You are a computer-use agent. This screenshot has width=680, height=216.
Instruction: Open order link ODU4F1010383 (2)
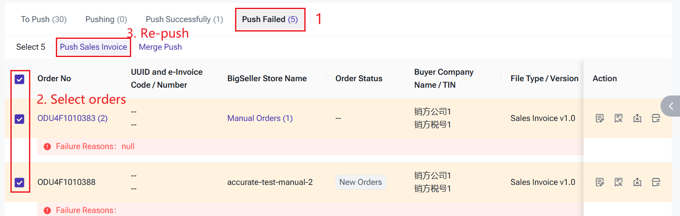[72, 118]
